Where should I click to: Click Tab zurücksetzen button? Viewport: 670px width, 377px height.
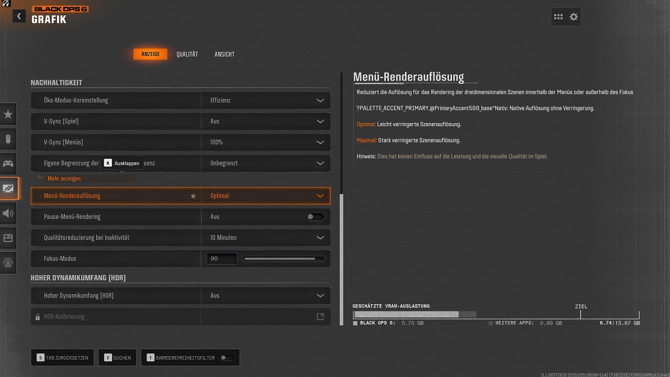pyautogui.click(x=63, y=358)
